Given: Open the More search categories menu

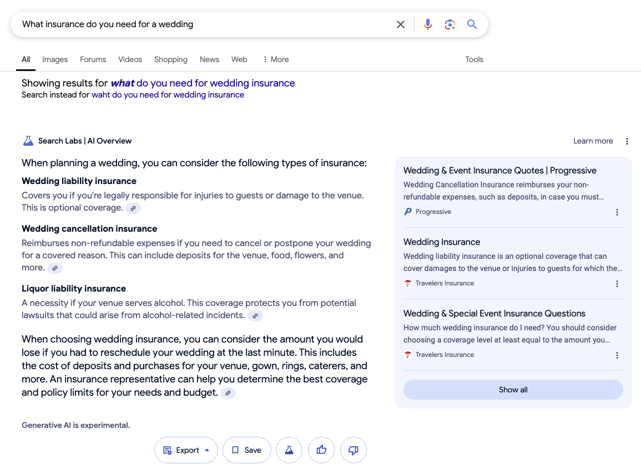Looking at the screenshot, I should 275,59.
